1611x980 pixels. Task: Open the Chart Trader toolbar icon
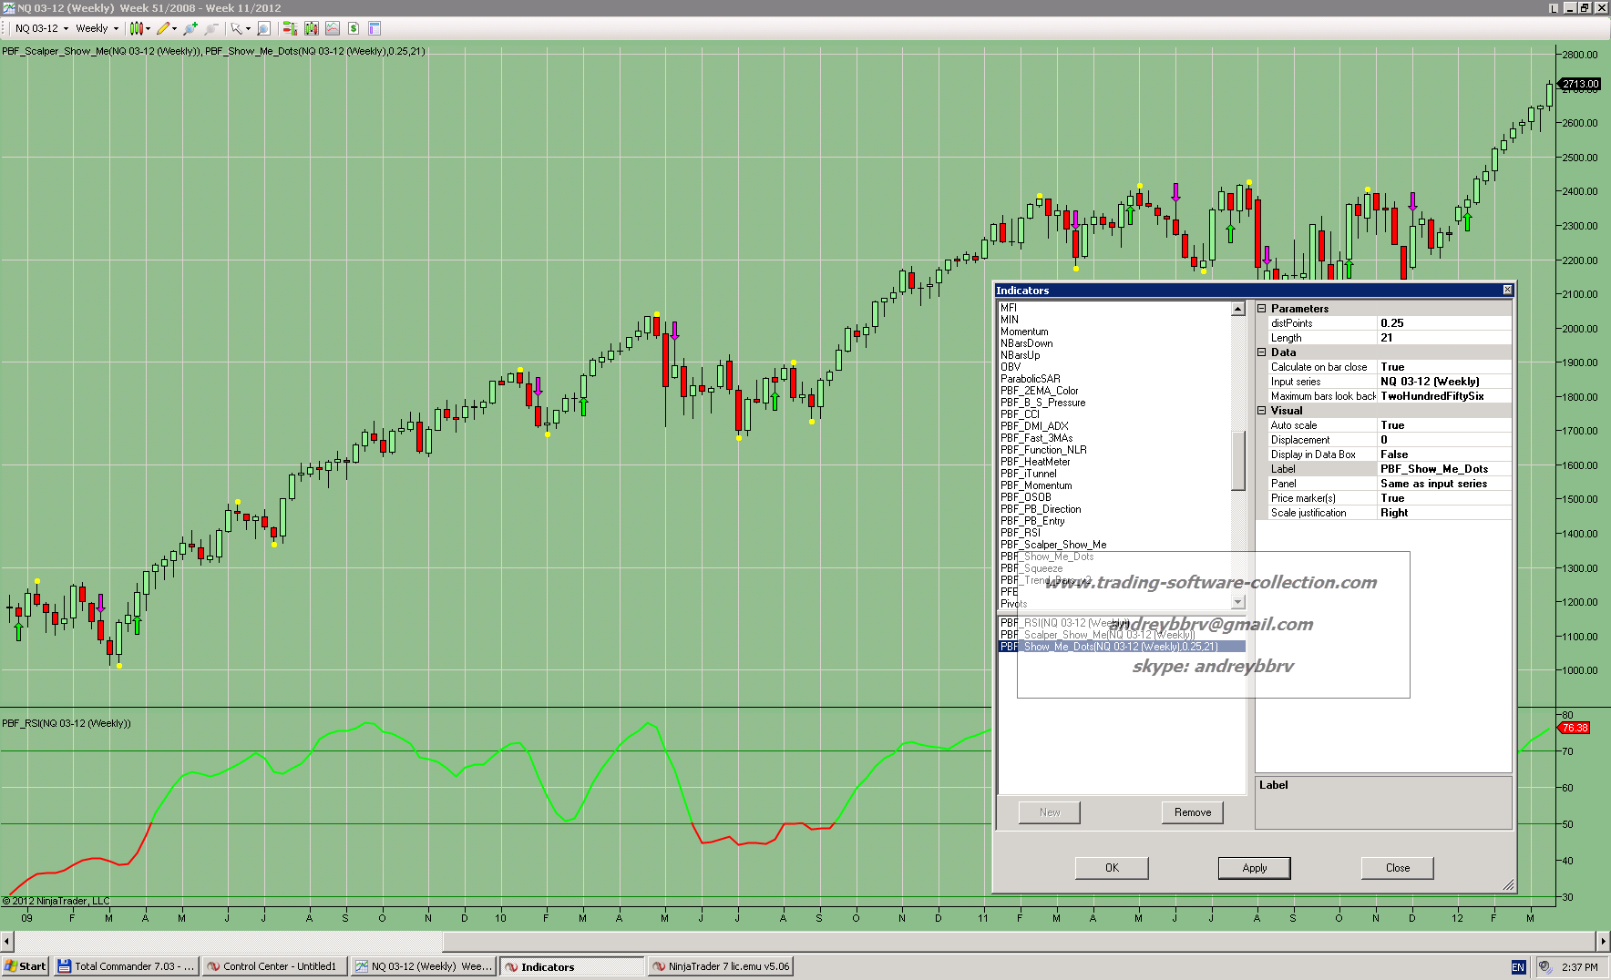point(290,28)
